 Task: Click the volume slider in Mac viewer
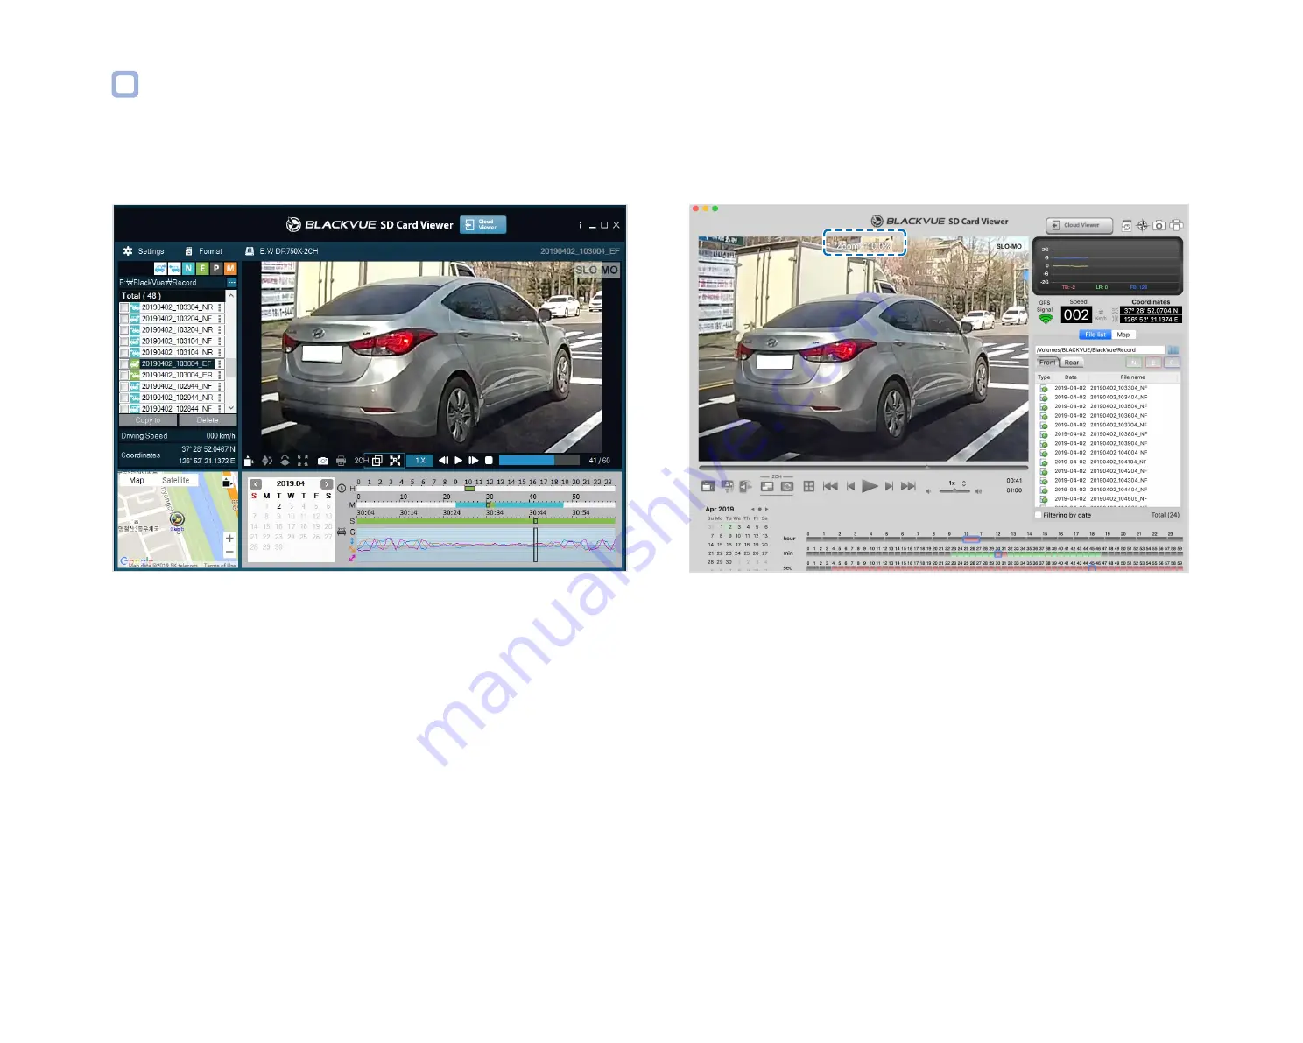(954, 491)
